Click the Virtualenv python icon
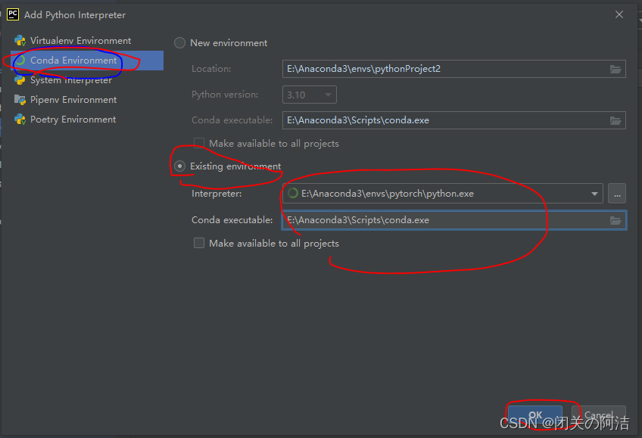This screenshot has height=438, width=642. point(20,41)
